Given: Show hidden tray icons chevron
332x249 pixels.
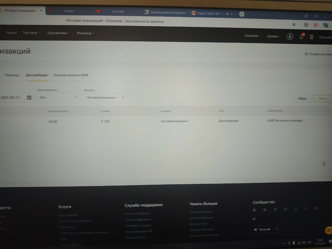Looking at the screenshot, I should click(x=284, y=243).
